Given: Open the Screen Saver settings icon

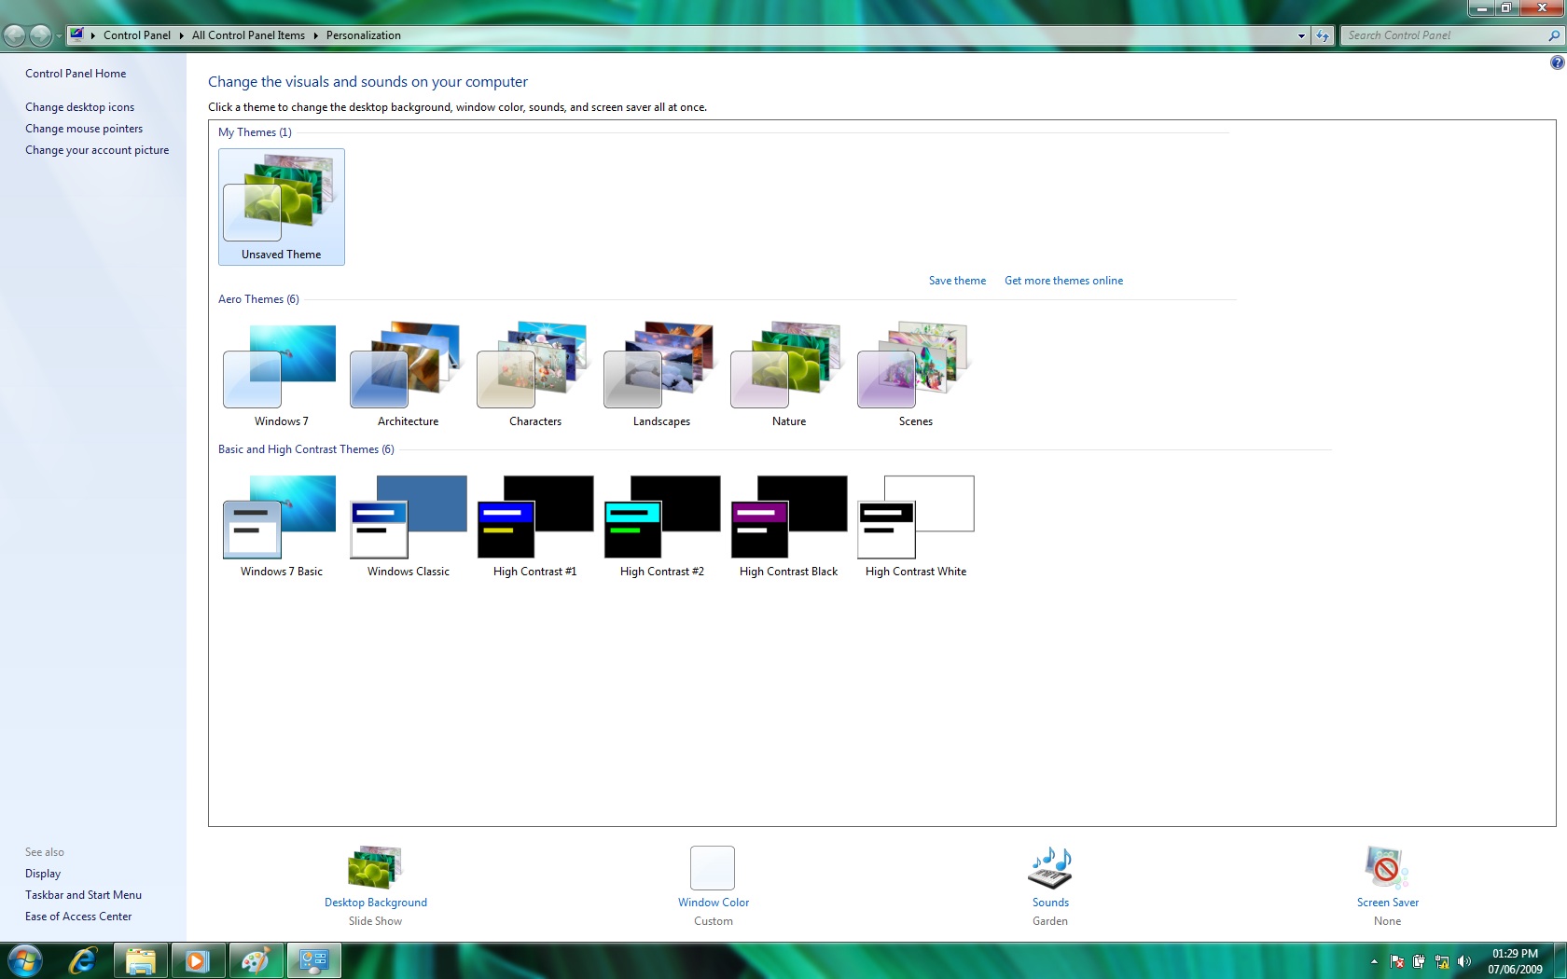Looking at the screenshot, I should click(1387, 868).
